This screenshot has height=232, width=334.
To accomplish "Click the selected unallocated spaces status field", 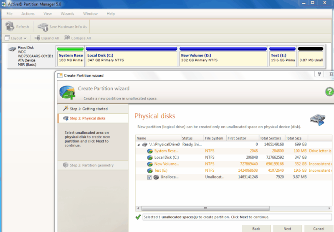I will [x=237, y=217].
